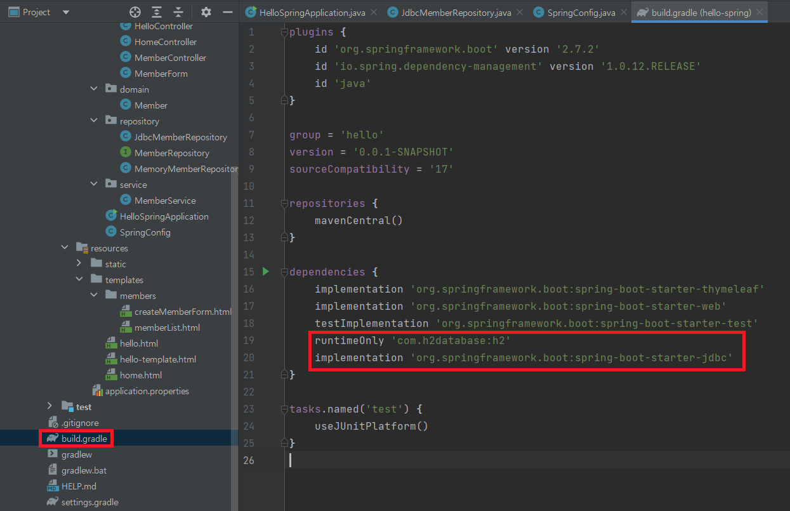Click 'com.h2database:h2' text in editor
Screen dimensions: 790x511
(x=451, y=340)
